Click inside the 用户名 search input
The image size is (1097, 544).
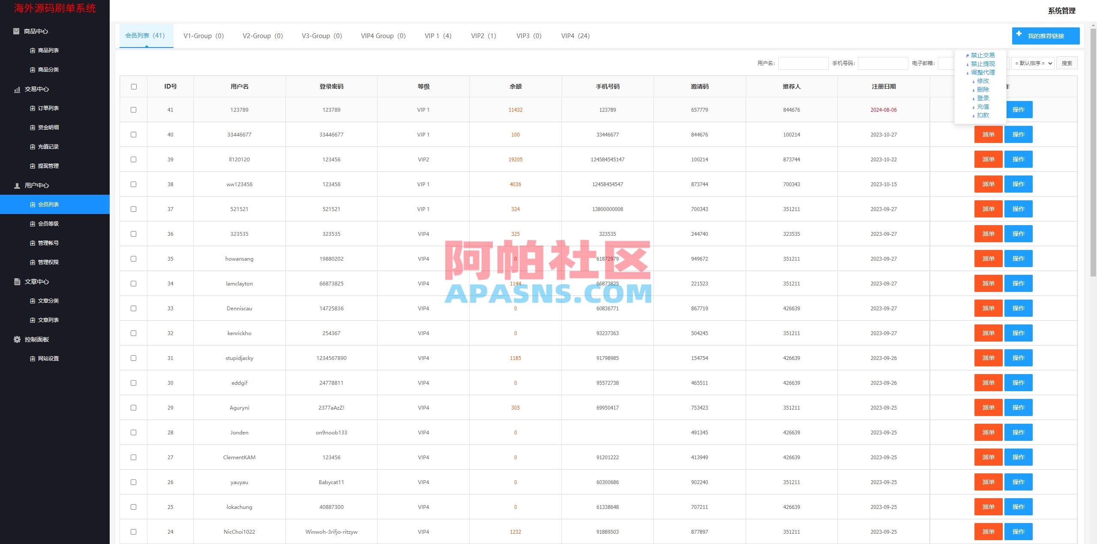(x=803, y=63)
